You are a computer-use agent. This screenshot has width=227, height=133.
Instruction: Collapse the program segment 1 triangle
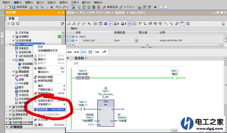pos(68,58)
